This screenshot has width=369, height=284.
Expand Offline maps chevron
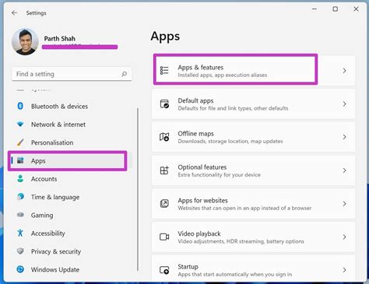tap(344, 137)
